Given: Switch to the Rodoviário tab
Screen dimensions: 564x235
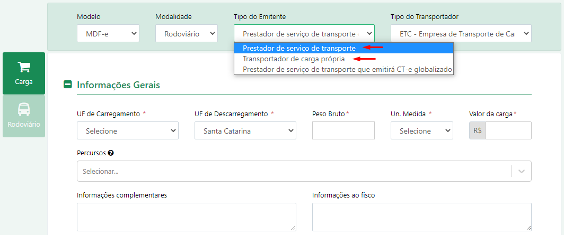Looking at the screenshot, I should click(24, 116).
